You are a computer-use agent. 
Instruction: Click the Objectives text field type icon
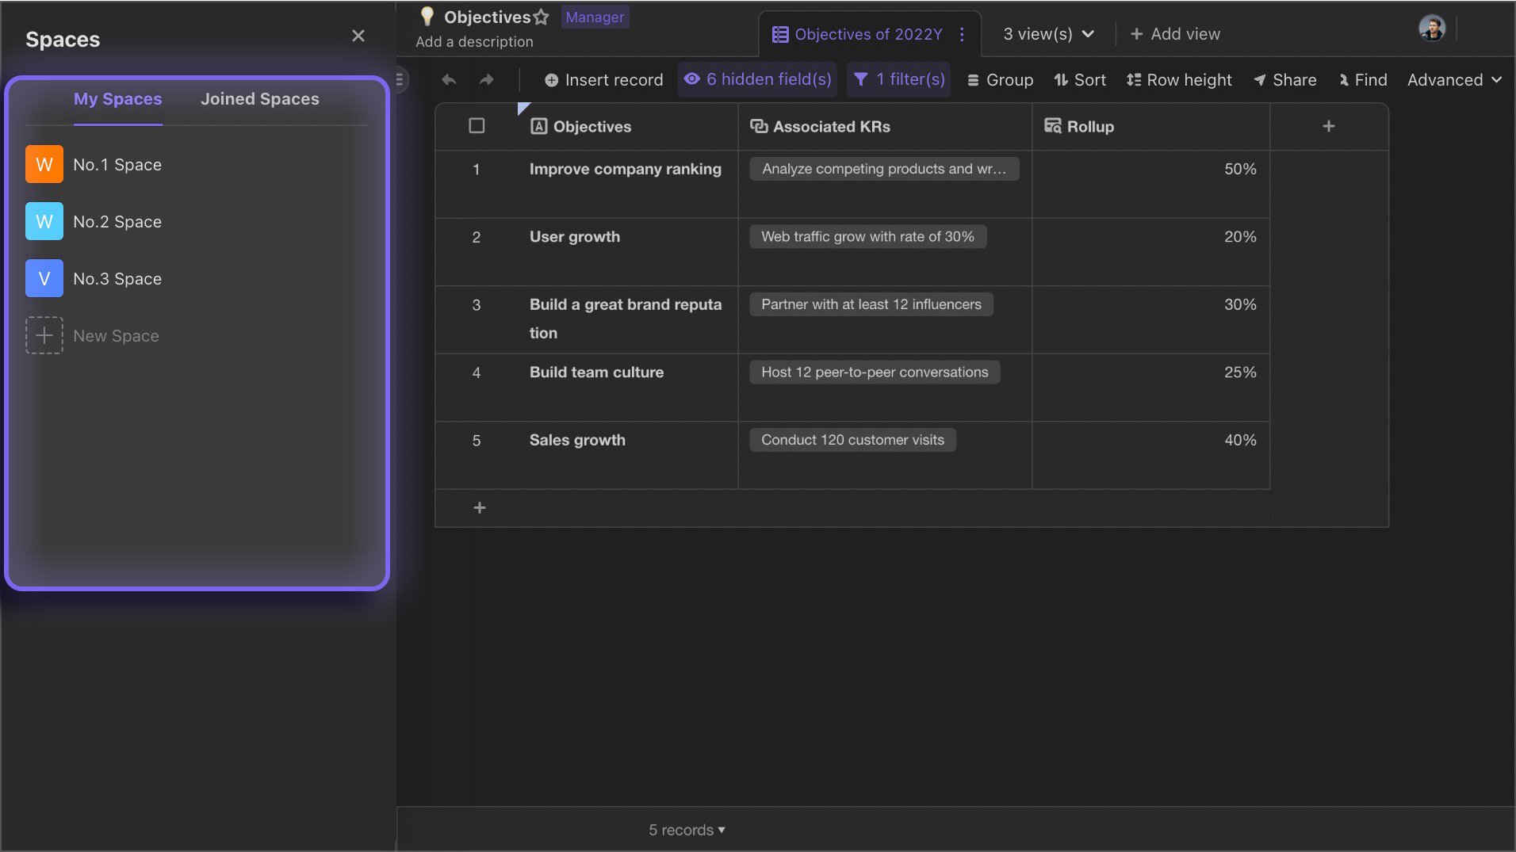[x=538, y=126]
